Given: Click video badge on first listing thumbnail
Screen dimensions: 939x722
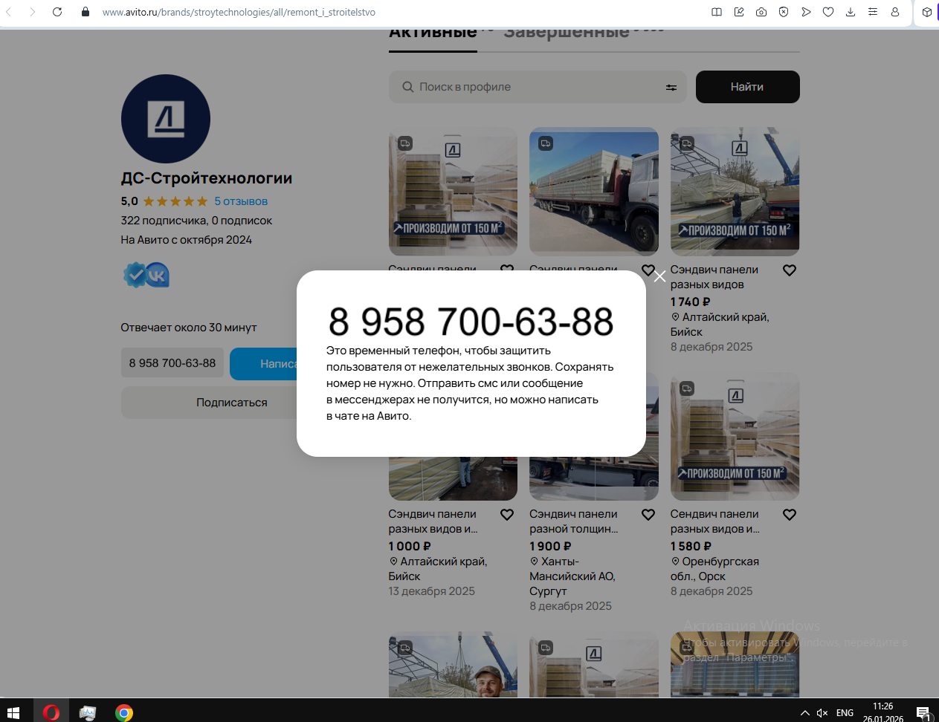Looking at the screenshot, I should click(x=405, y=143).
